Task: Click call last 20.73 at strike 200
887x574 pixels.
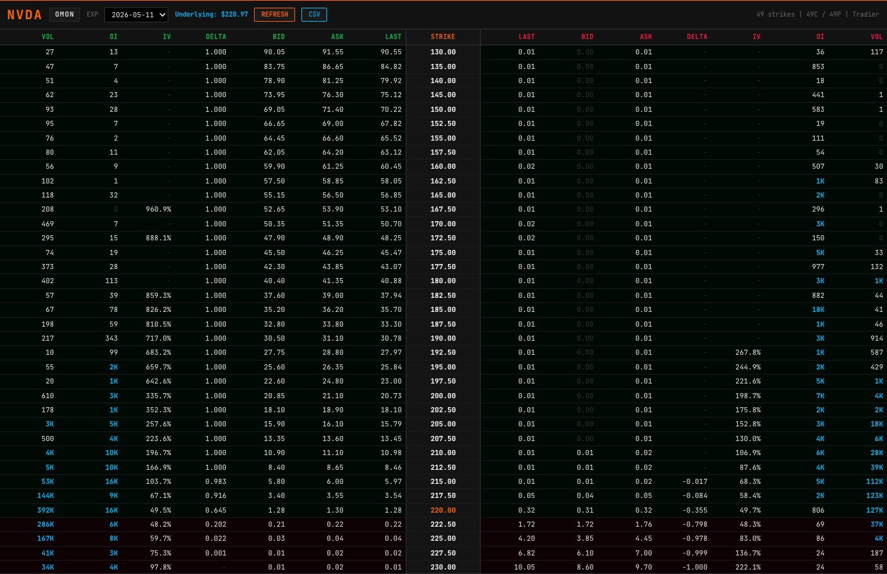Action: click(x=391, y=396)
